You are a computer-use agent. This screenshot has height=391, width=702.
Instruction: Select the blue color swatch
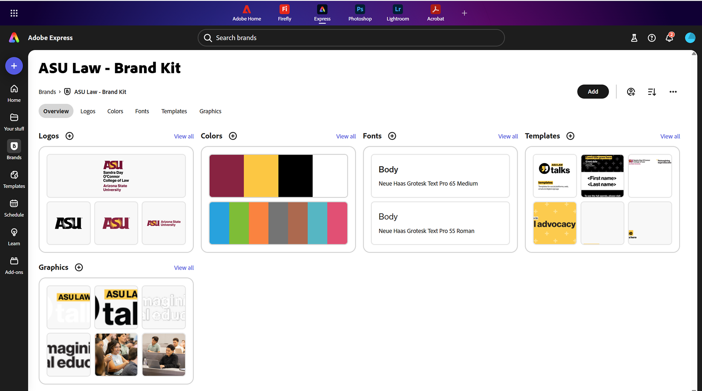[219, 223]
